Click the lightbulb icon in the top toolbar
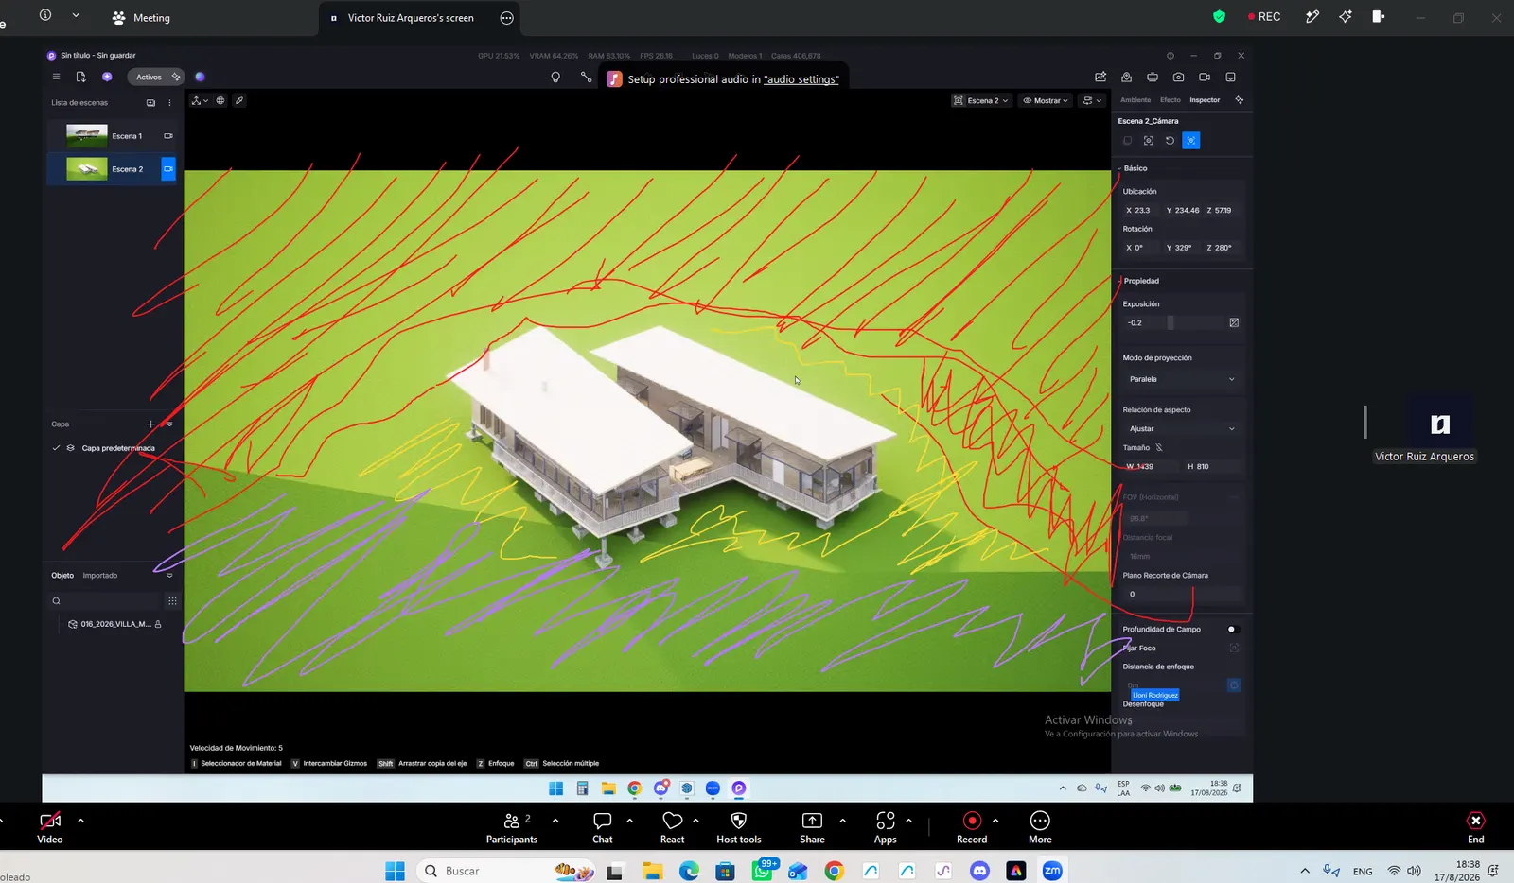Screen dimensions: 1514x883 [555, 78]
